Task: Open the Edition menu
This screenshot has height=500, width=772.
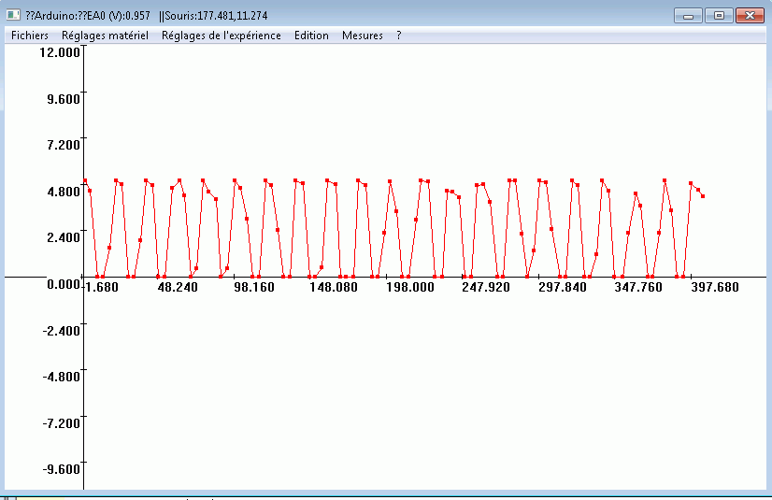Action: coord(311,36)
